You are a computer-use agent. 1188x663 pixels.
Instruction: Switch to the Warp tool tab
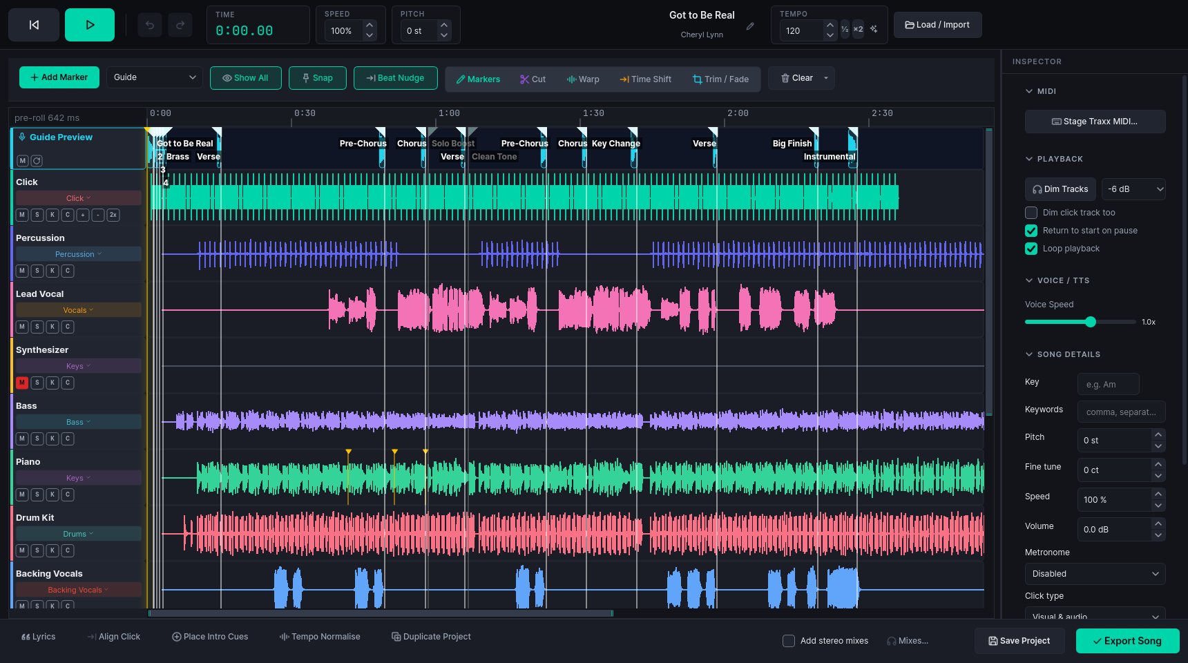click(583, 79)
